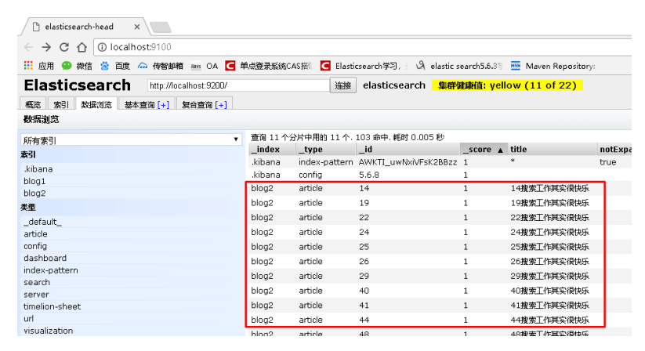The image size is (645, 351).
Task: Switch to the 索引 indices tab
Action: click(61, 104)
